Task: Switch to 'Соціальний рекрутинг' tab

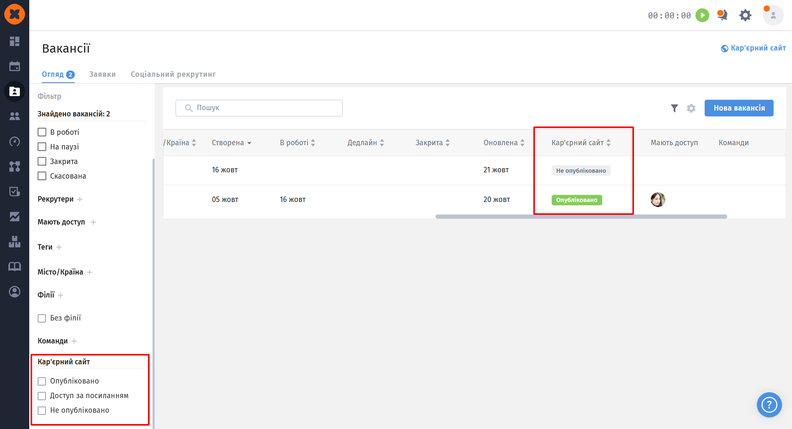Action: pyautogui.click(x=173, y=74)
